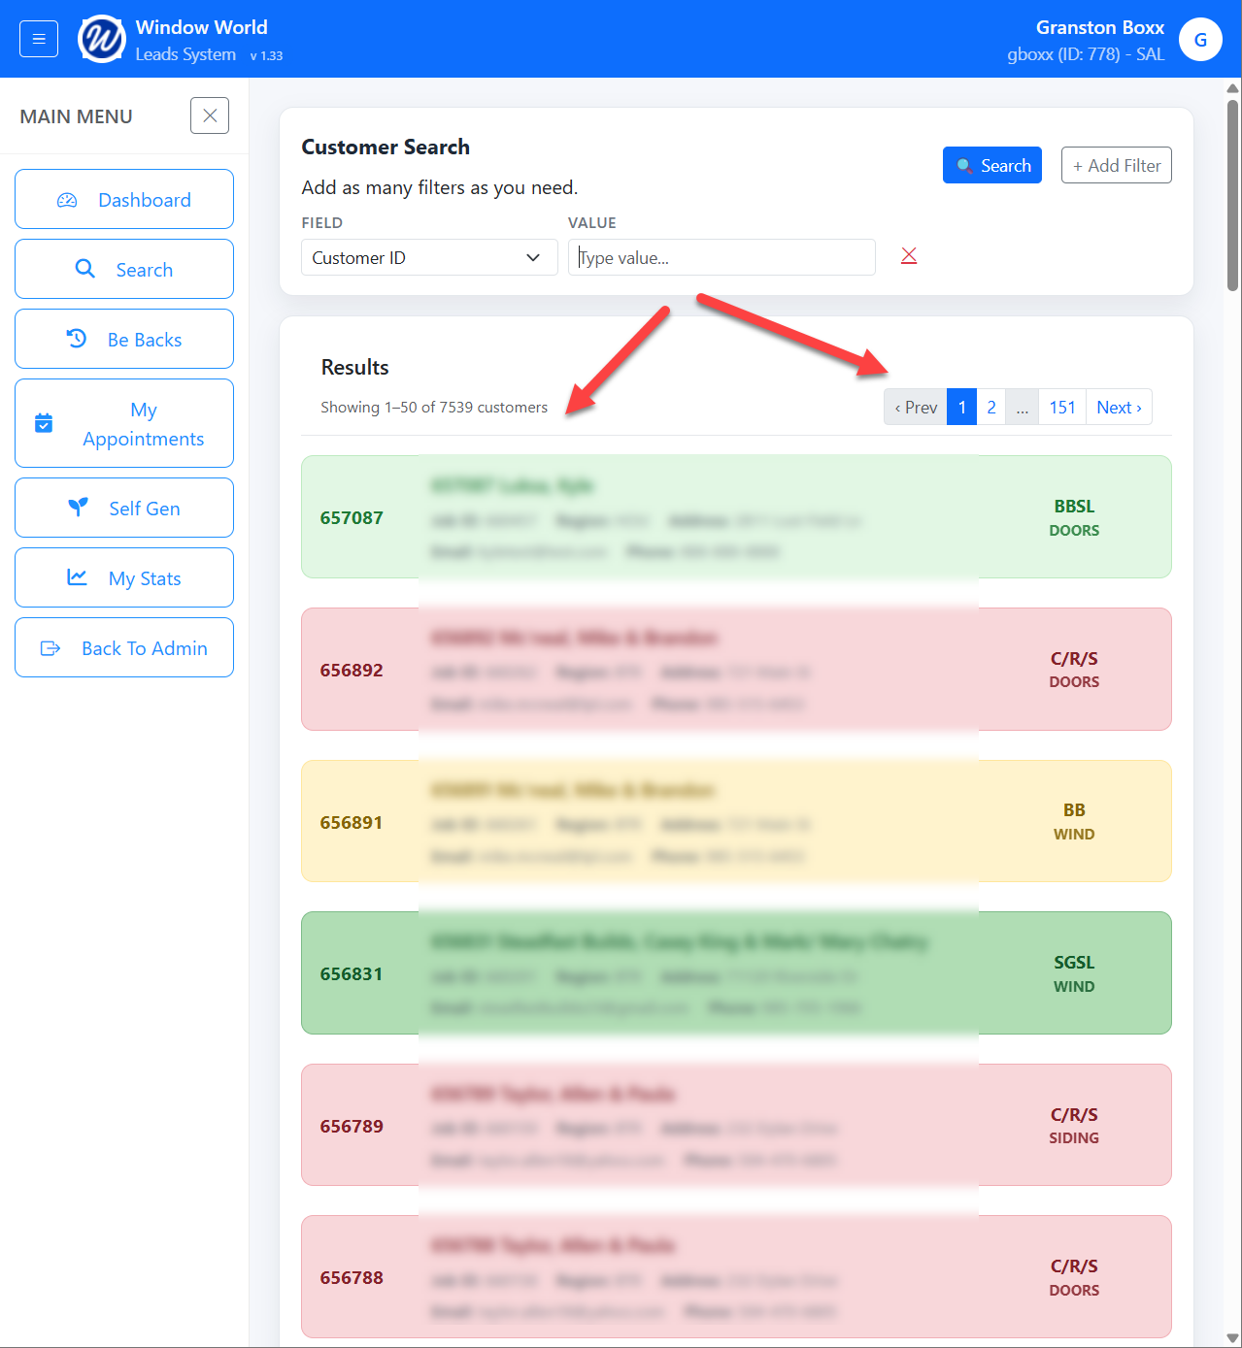Image resolution: width=1242 pixels, height=1348 pixels.
Task: Click the Search magnifier icon in sidebar
Action: [85, 269]
